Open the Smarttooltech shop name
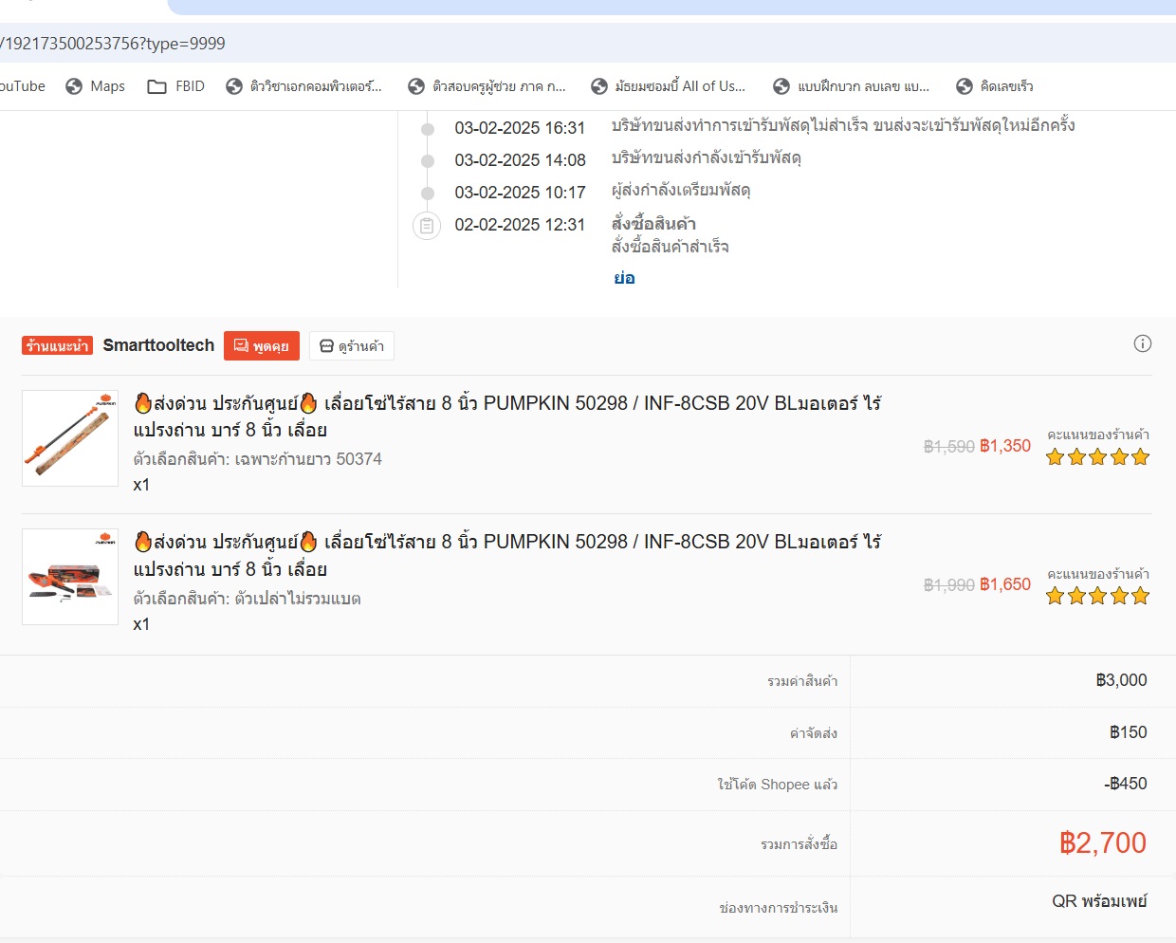This screenshot has width=1176, height=943. (158, 345)
